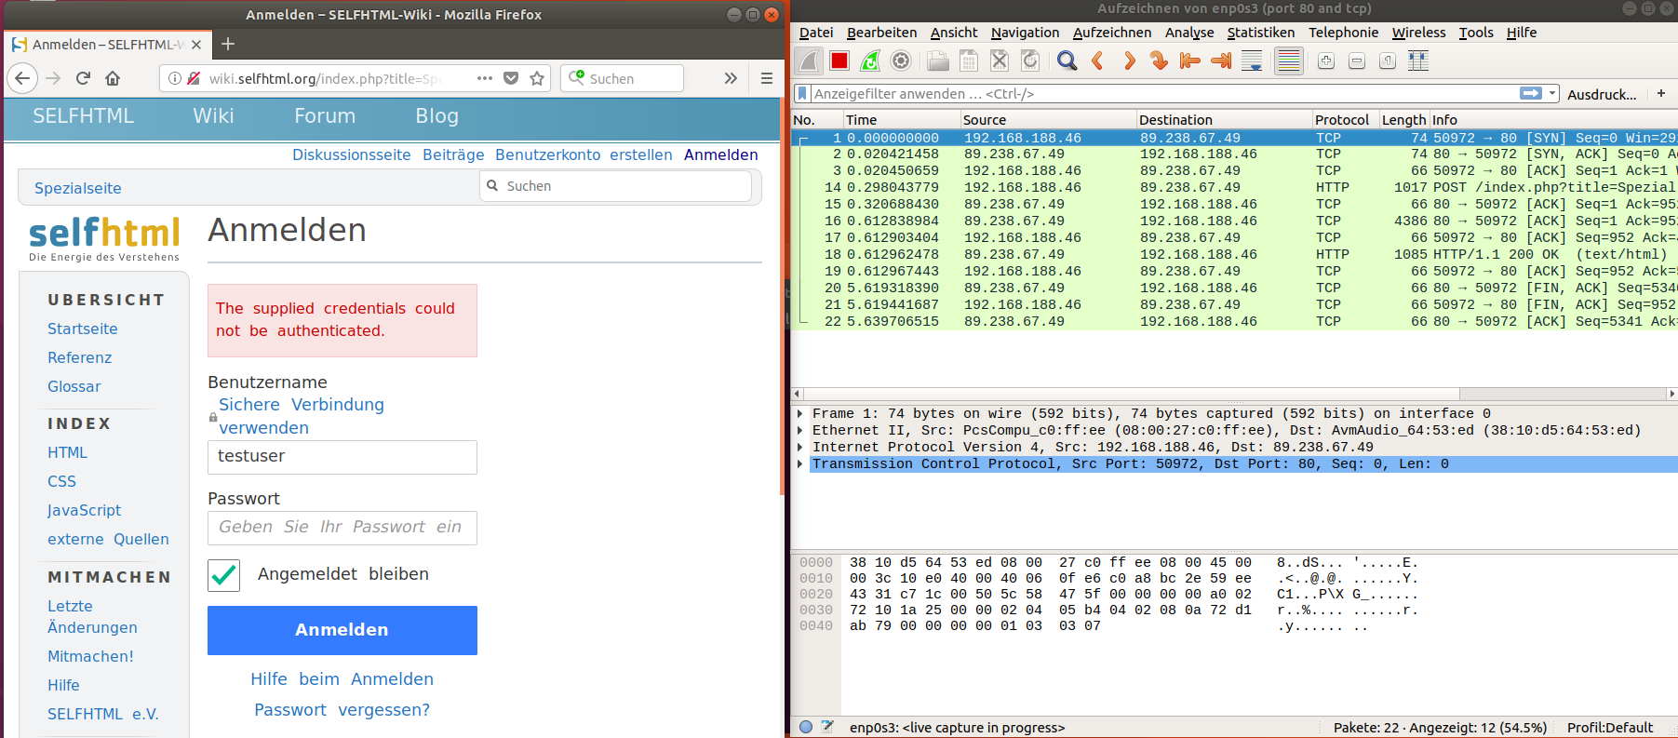Open display filter history dropdown
The width and height of the screenshot is (1678, 738).
[1552, 93]
